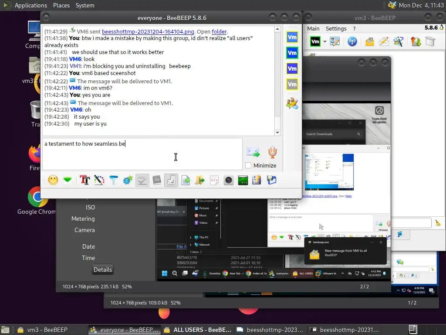
Task: Click BeeBEEP bee tray icon in top panel
Action: (x=392, y=5)
